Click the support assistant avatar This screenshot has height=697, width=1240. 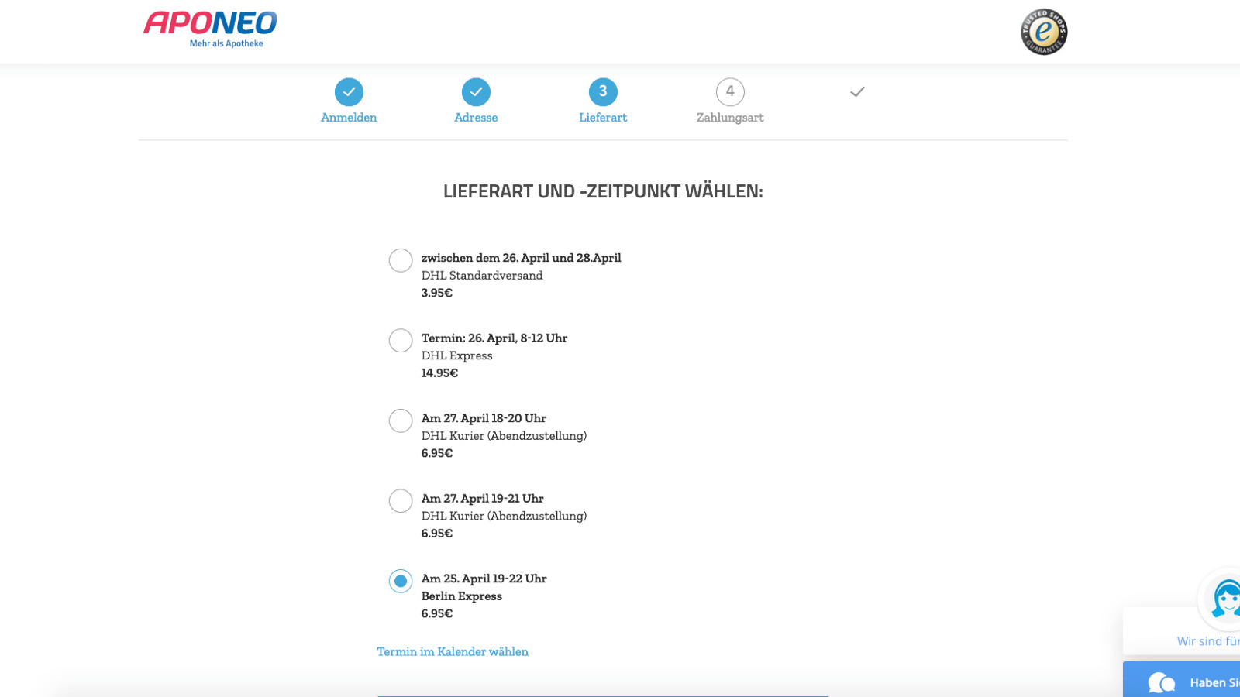pos(1224,599)
